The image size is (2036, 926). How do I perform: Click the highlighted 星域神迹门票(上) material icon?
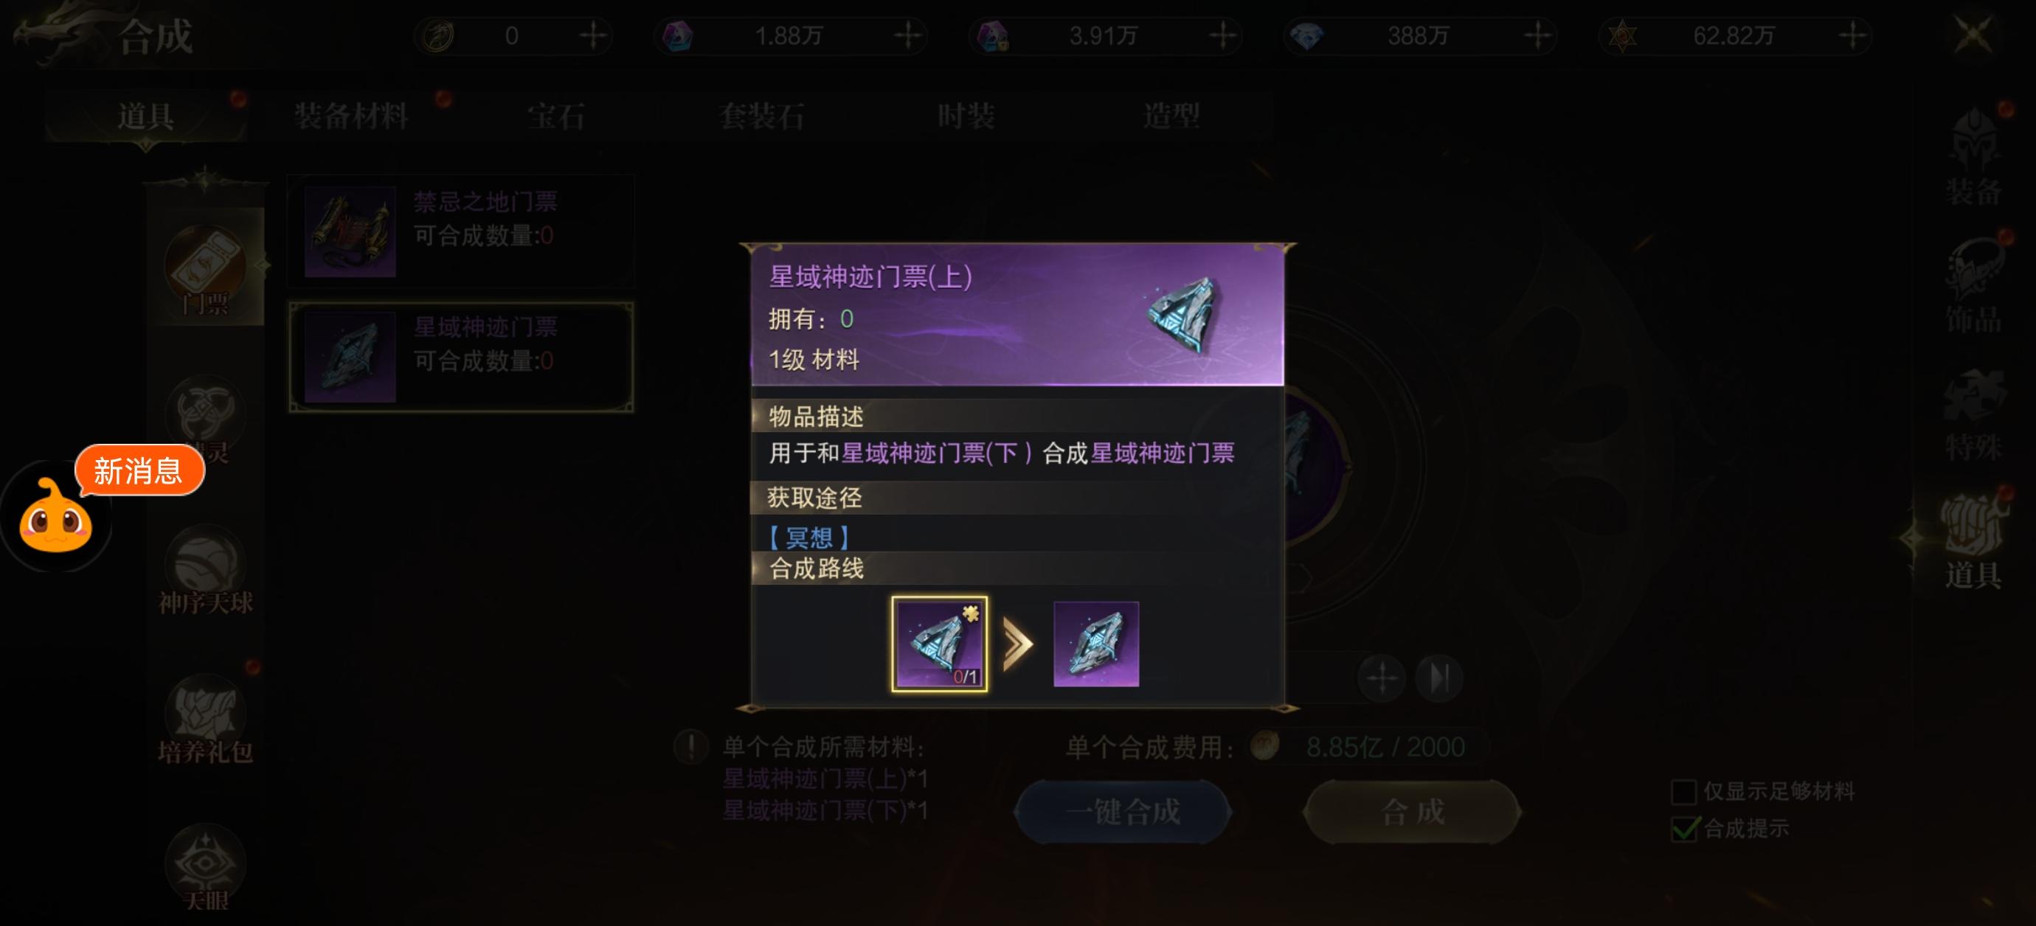tap(939, 644)
